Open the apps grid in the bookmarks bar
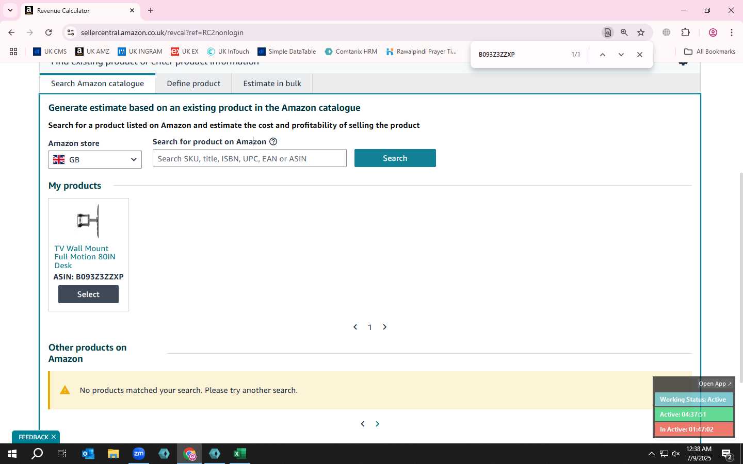The image size is (743, 464). pyautogui.click(x=13, y=52)
